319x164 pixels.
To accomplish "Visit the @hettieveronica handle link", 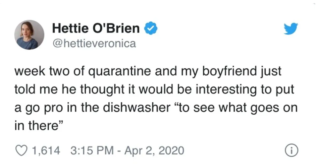I will pos(94,43).
